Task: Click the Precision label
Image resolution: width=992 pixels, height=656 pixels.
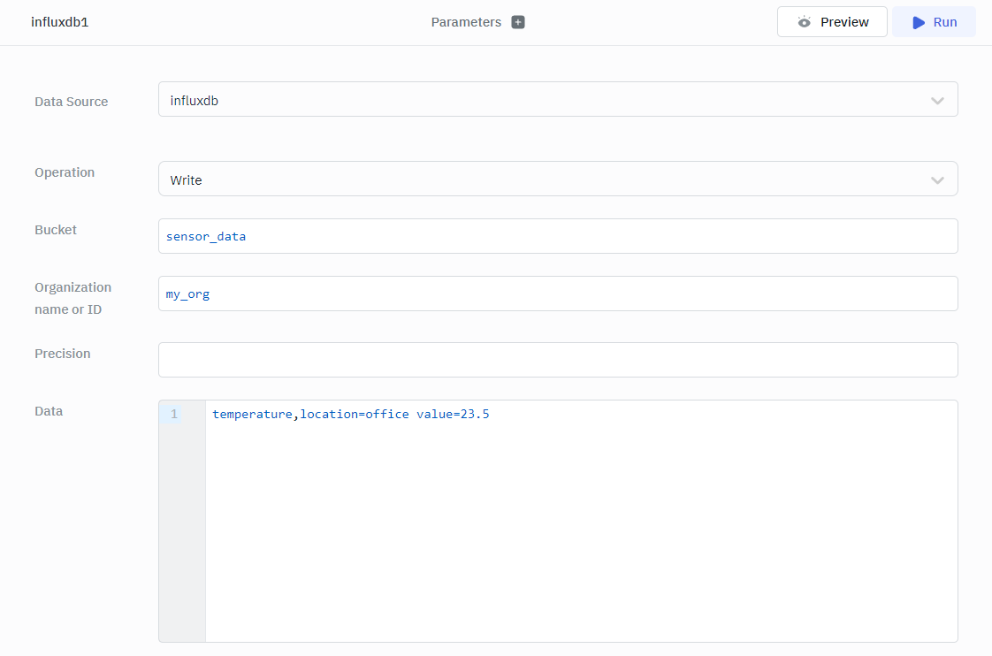Action: tap(62, 354)
